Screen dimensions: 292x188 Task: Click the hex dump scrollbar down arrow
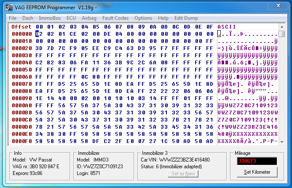coord(282,142)
